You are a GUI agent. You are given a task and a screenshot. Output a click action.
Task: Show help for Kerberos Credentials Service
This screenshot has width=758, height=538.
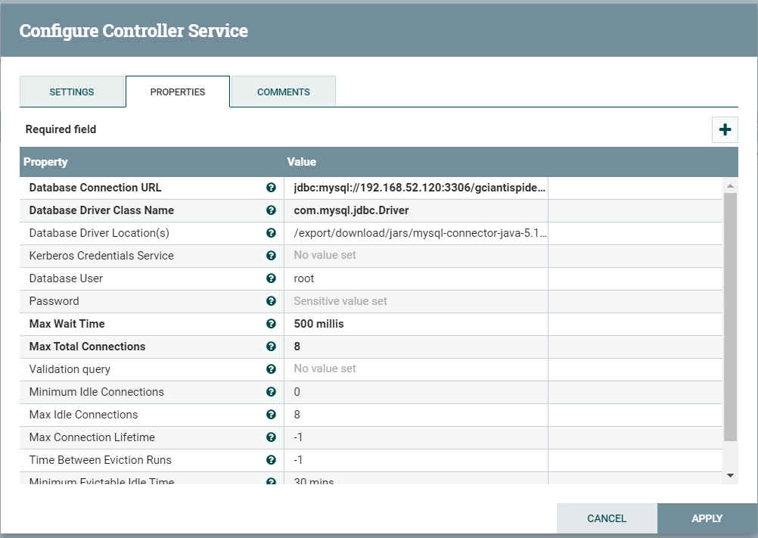click(x=271, y=256)
